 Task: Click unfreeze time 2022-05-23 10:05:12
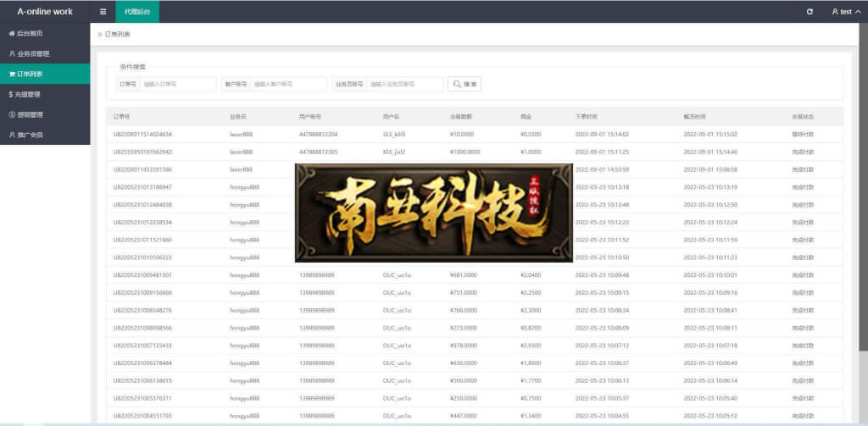point(710,416)
